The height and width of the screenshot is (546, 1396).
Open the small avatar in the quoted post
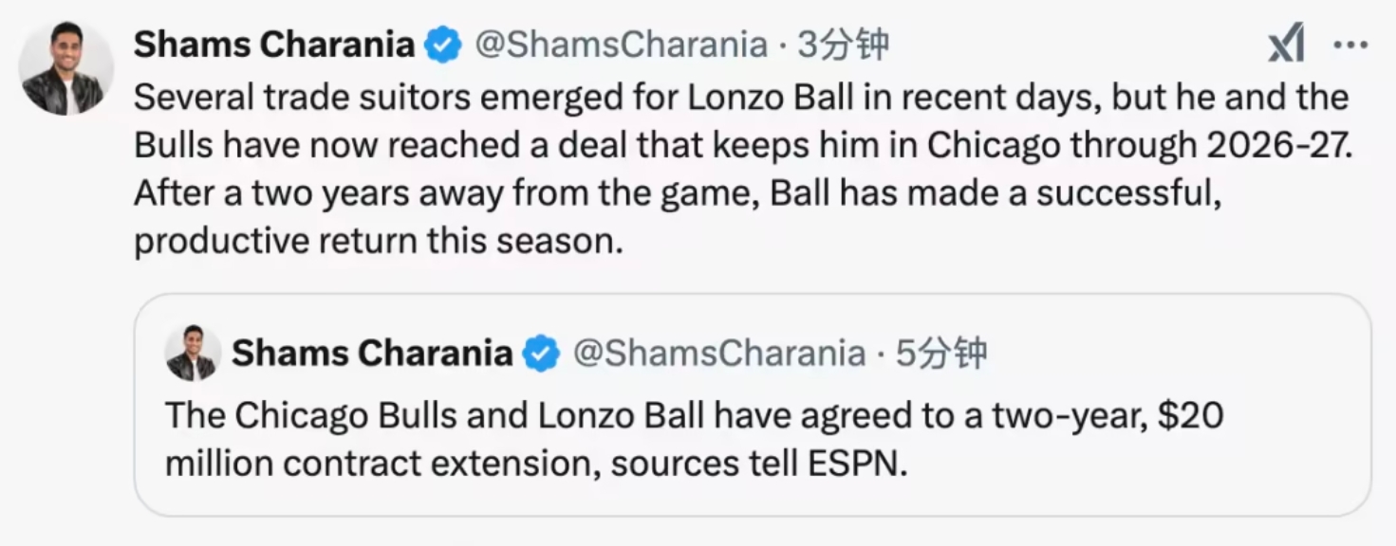[x=192, y=354]
